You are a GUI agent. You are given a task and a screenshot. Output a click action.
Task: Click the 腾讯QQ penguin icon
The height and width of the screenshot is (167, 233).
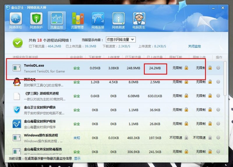(17, 82)
